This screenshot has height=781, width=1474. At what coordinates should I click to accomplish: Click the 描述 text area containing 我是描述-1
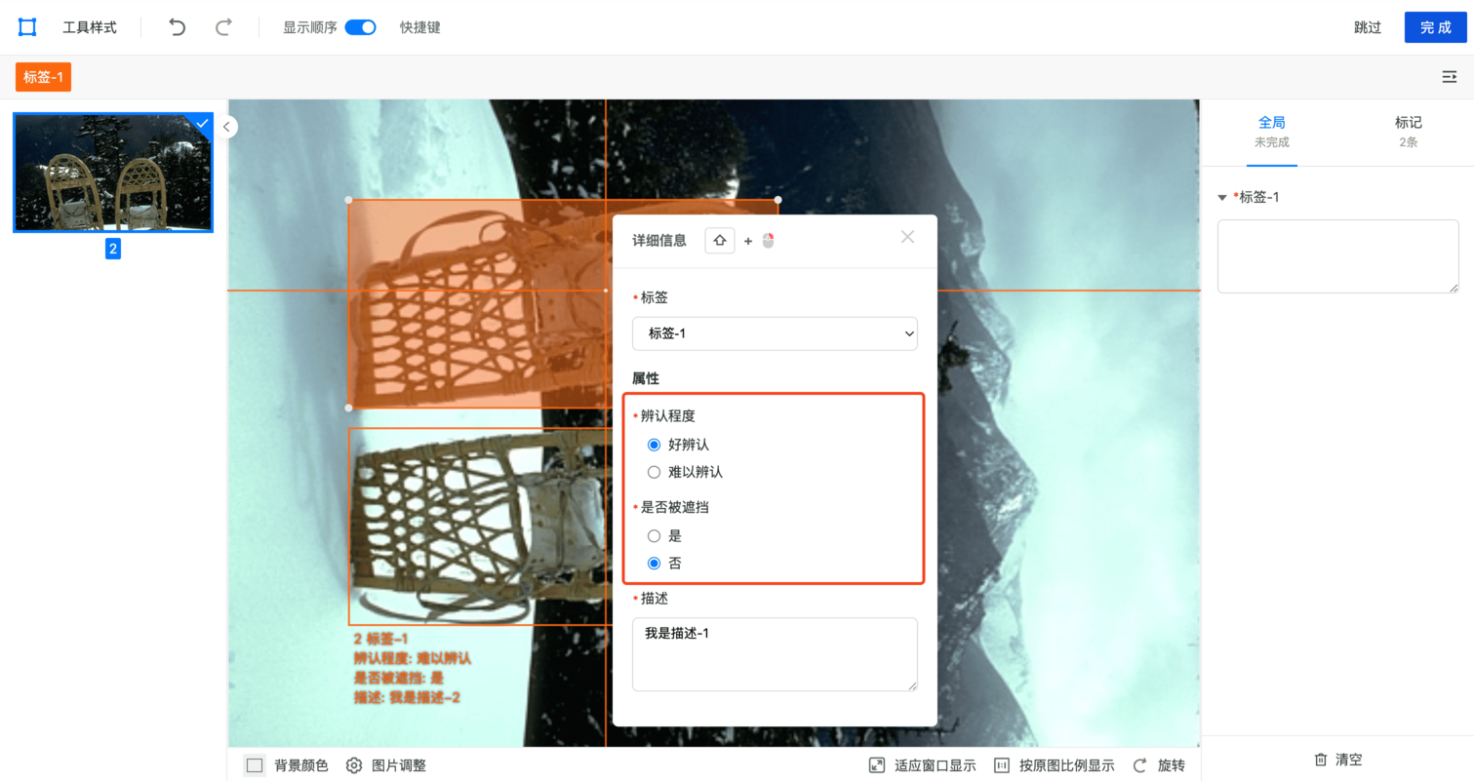coord(775,654)
